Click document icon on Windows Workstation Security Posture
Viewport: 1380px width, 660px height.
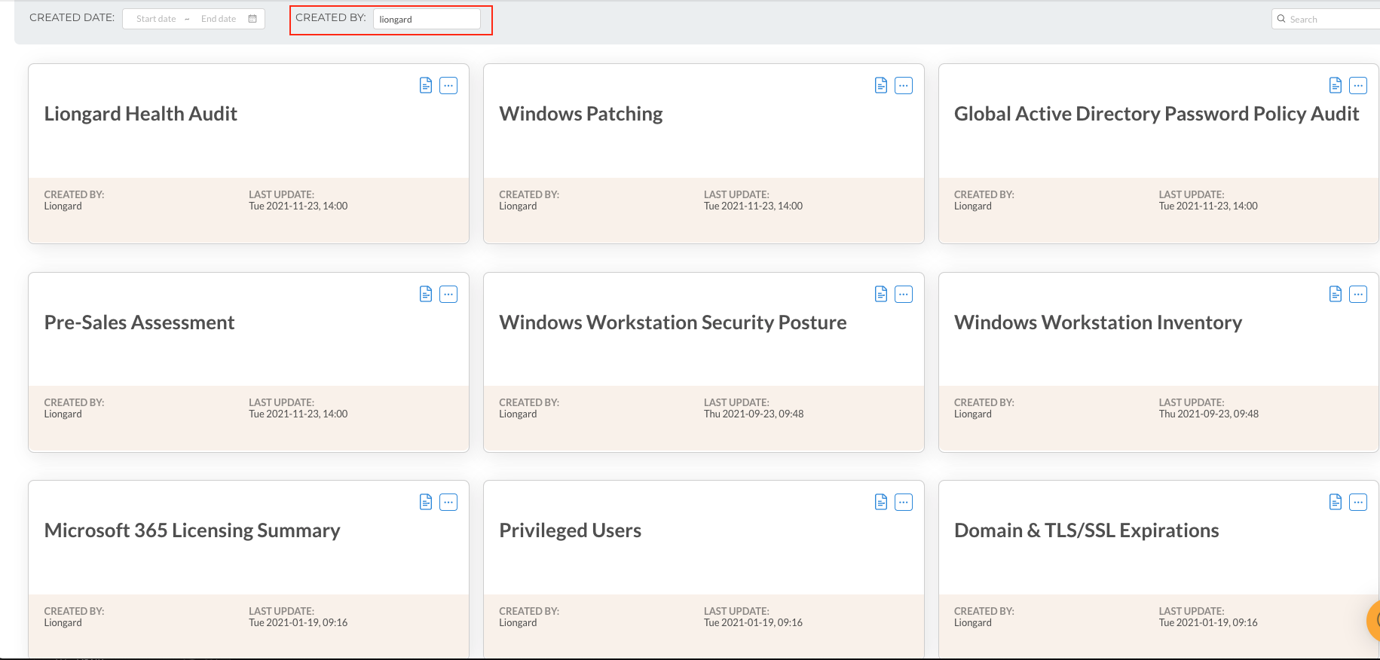click(x=881, y=294)
